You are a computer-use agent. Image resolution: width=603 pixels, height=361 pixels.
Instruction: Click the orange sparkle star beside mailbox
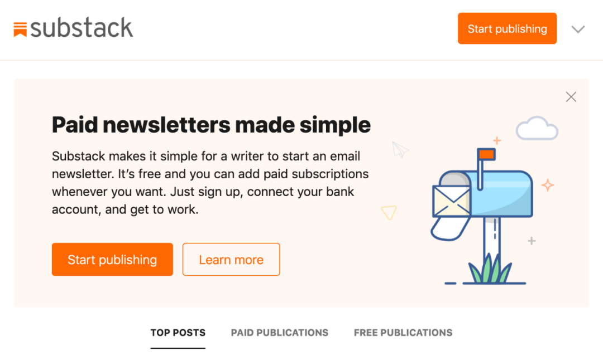click(x=548, y=185)
